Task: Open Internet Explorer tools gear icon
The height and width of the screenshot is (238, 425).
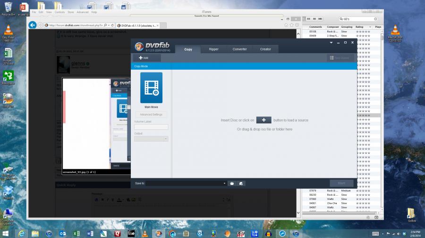Action: point(297,25)
